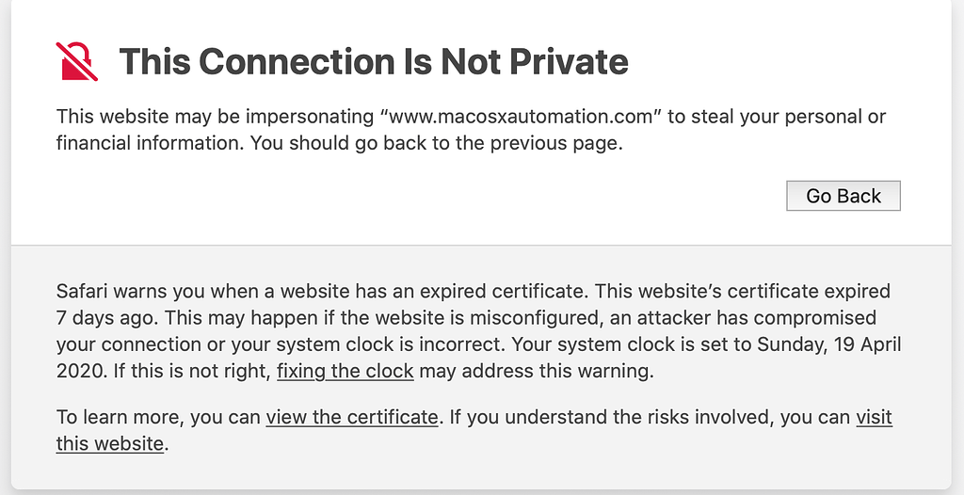The height and width of the screenshot is (495, 964).
Task: Follow the "visit this website" link
Action: pyautogui.click(x=874, y=417)
